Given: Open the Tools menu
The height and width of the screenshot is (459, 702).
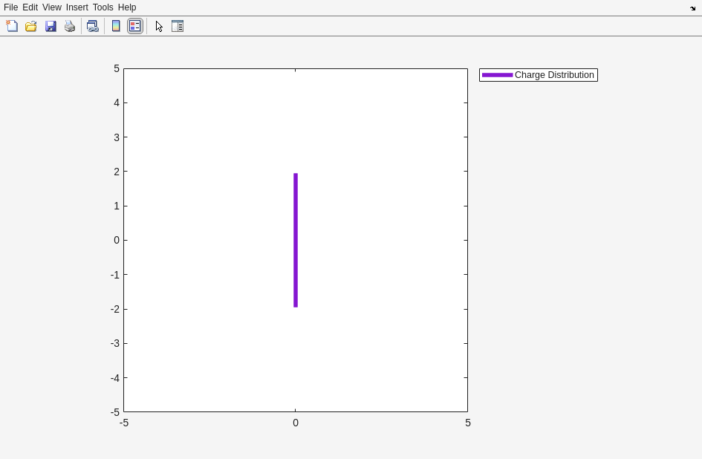Looking at the screenshot, I should 103,7.
